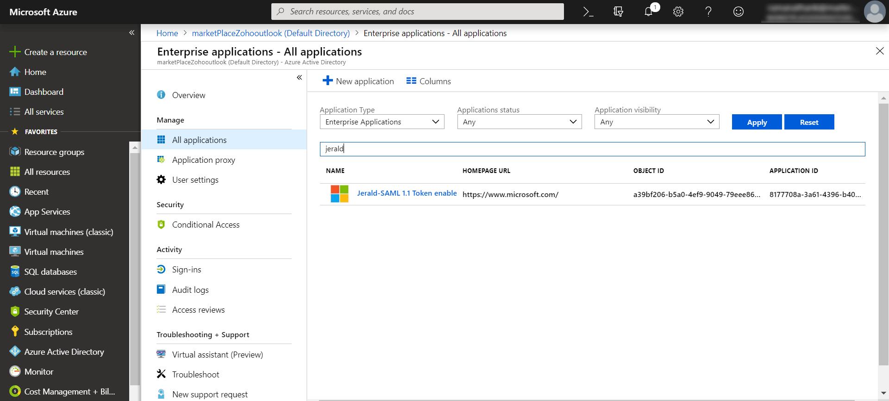Go to Conditional Access
This screenshot has width=889, height=401.
206,225
